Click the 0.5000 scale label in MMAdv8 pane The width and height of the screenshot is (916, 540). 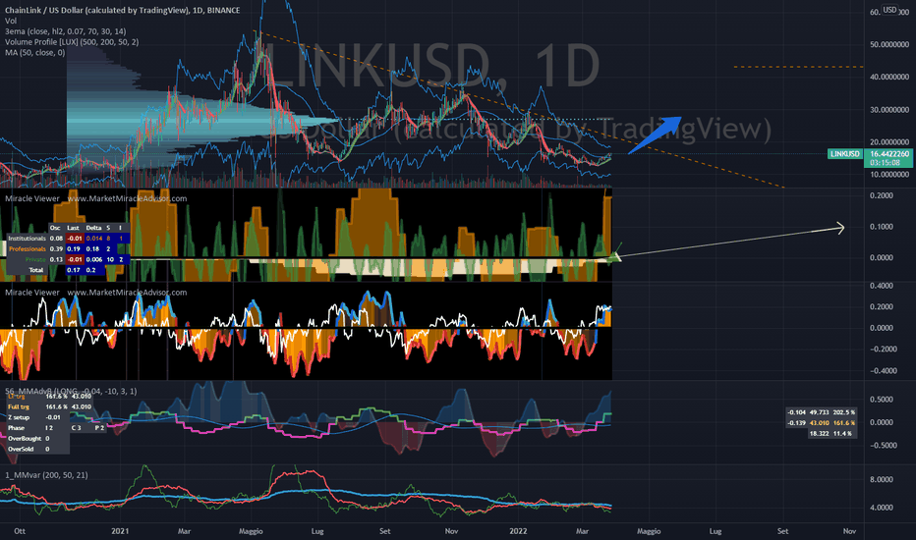coord(882,400)
